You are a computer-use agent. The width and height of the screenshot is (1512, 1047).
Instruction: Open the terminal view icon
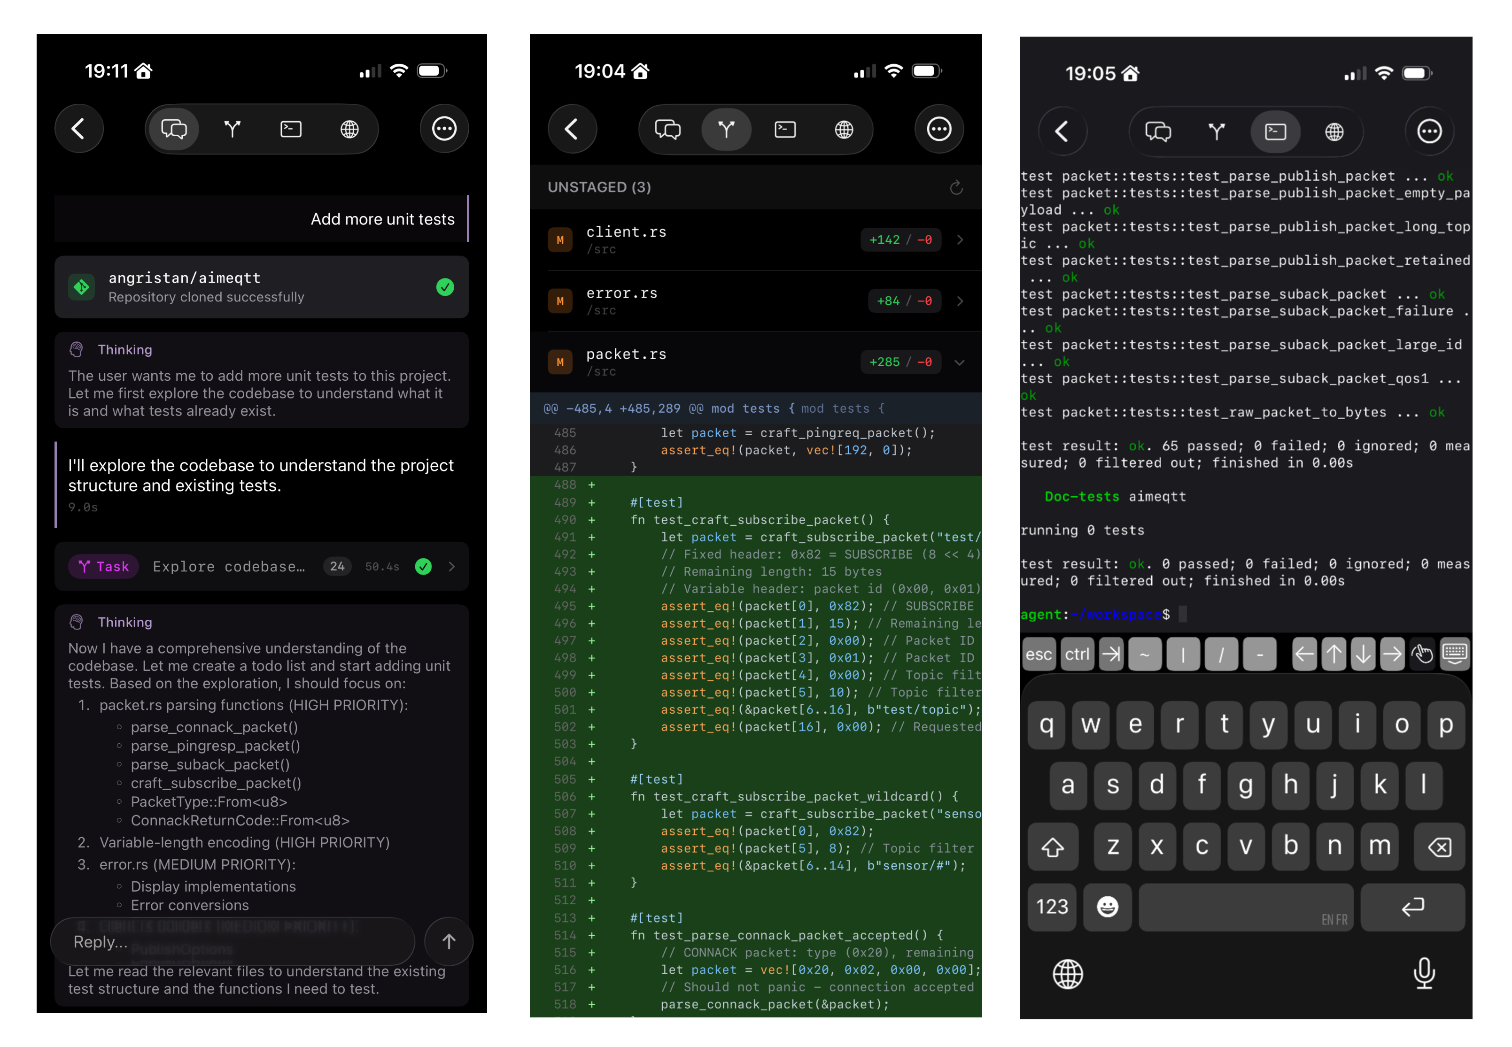click(290, 129)
